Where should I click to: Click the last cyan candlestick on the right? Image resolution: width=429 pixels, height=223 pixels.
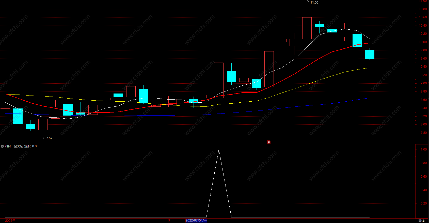tap(370, 55)
